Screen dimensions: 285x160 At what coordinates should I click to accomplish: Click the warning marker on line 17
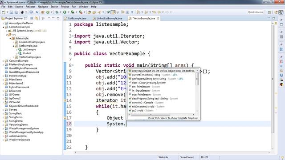pos(65,118)
